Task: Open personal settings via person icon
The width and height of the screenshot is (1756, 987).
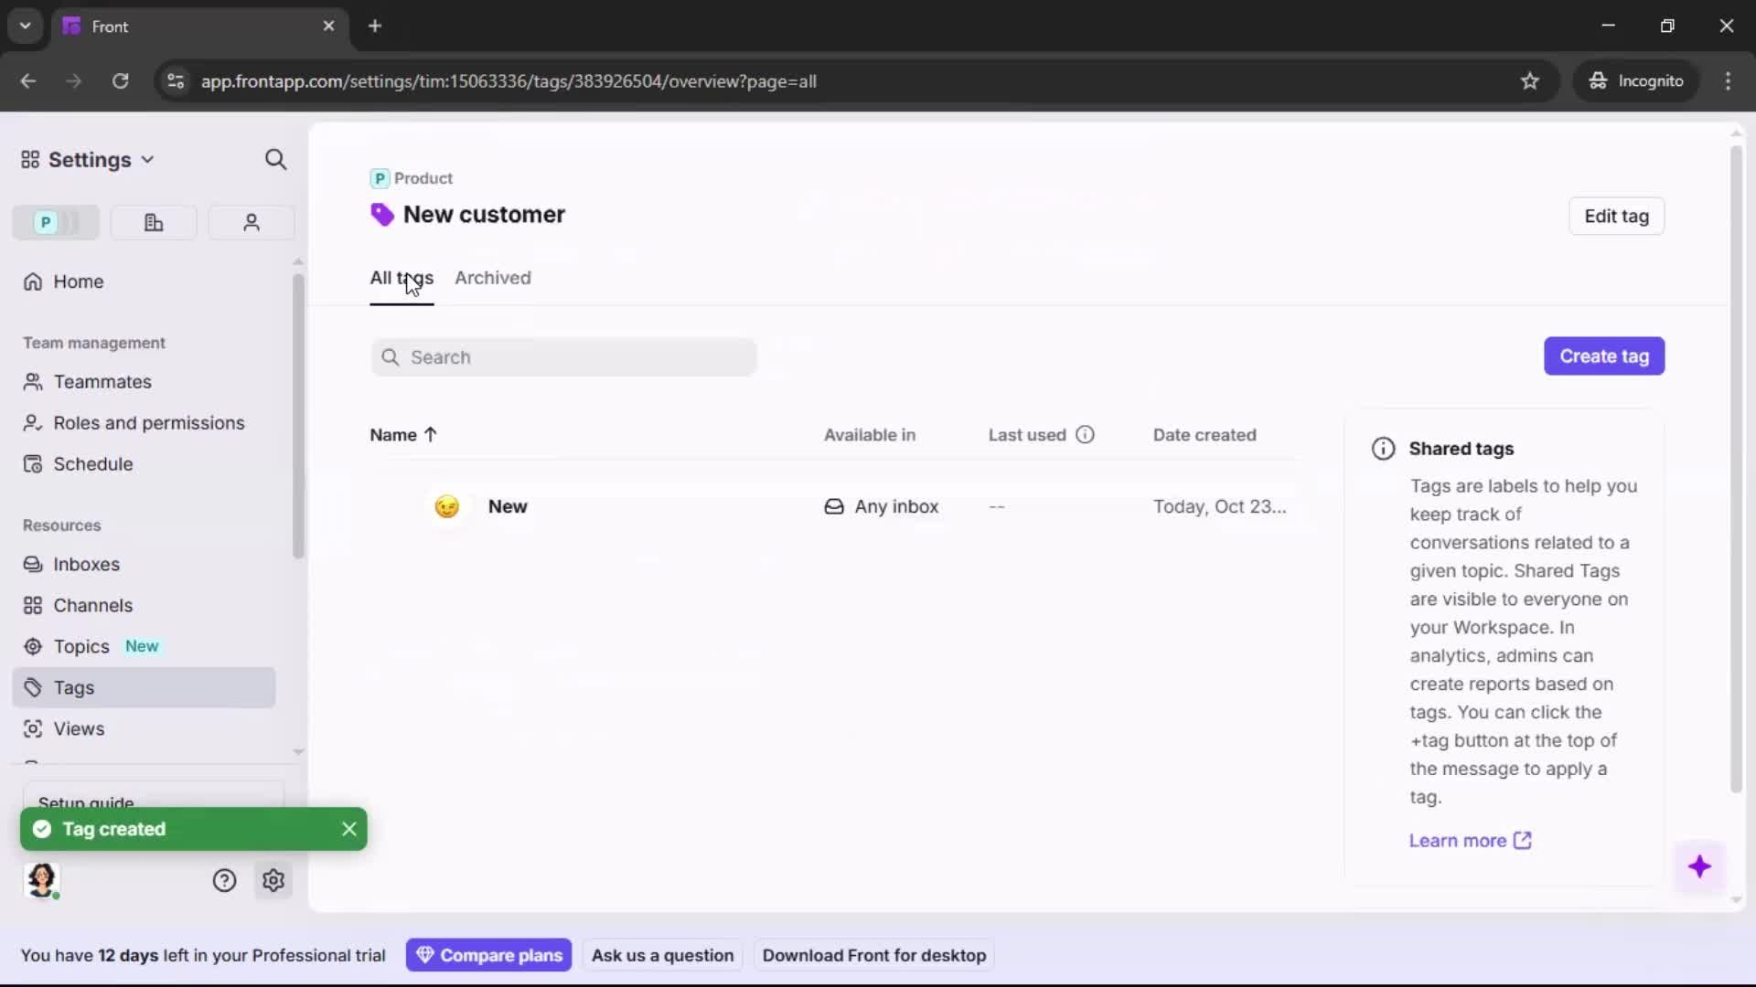Action: pos(251,222)
